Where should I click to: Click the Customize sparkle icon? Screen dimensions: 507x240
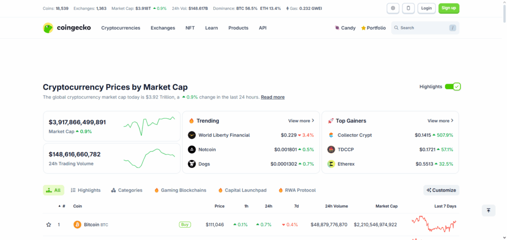point(429,190)
